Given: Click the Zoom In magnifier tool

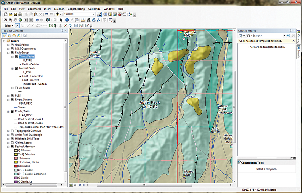Looking at the screenshot, I should click(x=6, y=20).
